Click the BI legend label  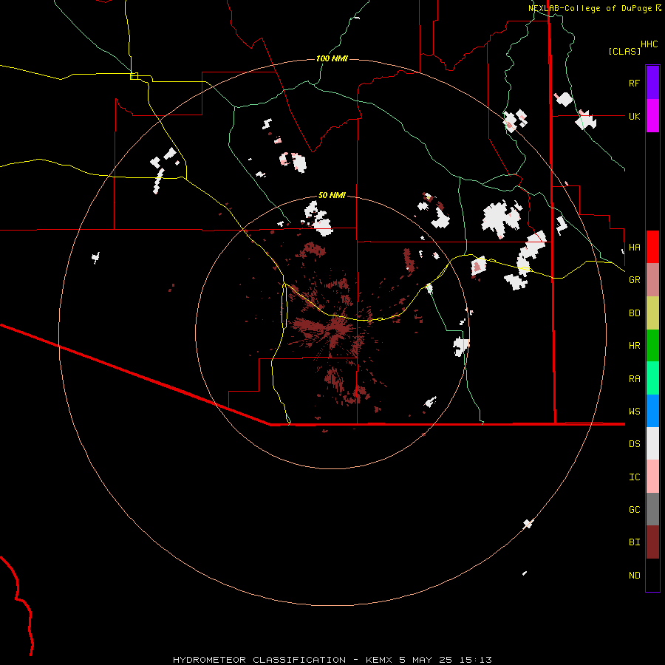(x=634, y=542)
